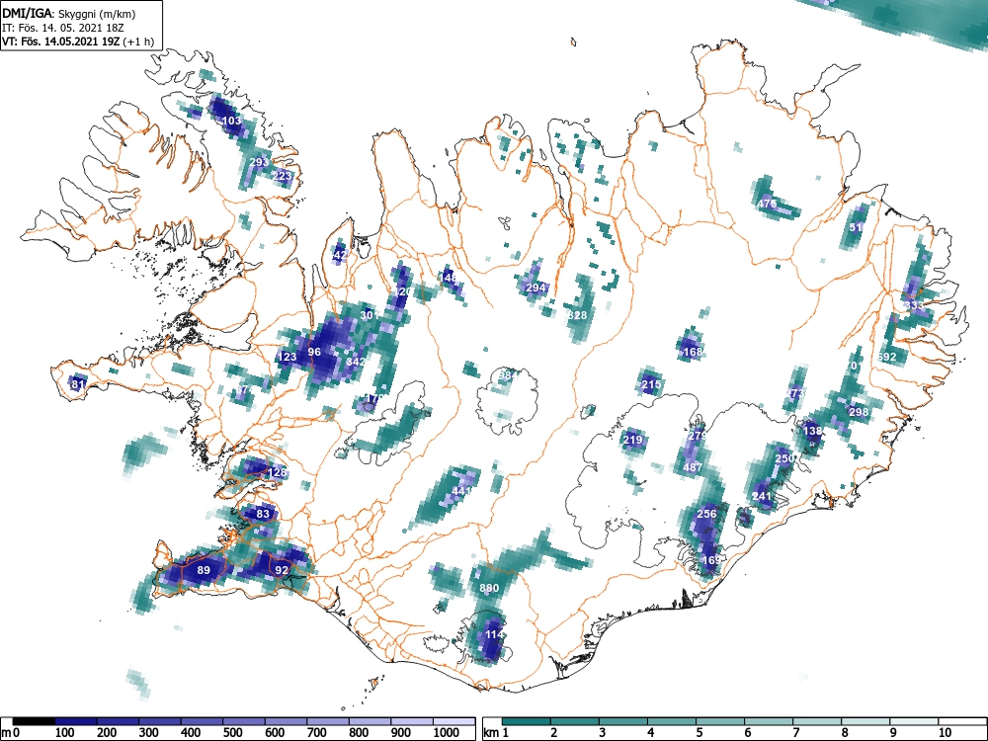Click the visibility value 880
Image resolution: width=988 pixels, height=741 pixels.
coord(489,589)
